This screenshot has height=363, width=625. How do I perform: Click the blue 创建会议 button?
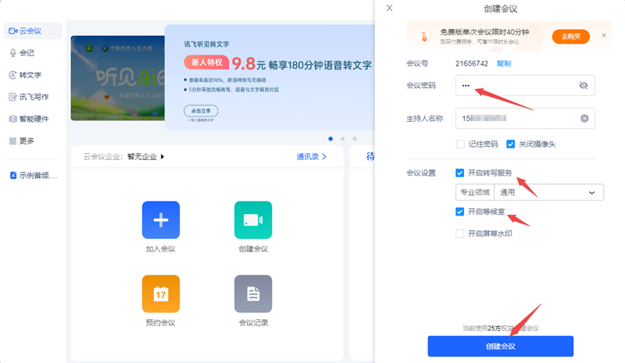click(x=501, y=347)
